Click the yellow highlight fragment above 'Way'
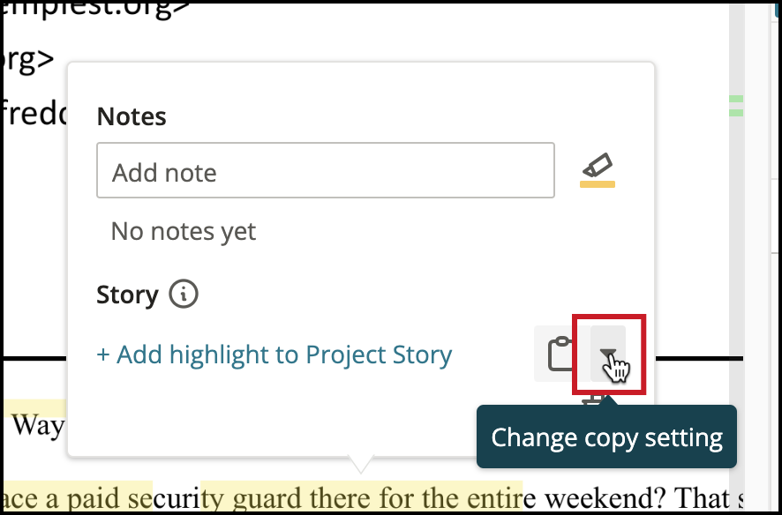The height and width of the screenshot is (515, 782). pyautogui.click(x=35, y=407)
